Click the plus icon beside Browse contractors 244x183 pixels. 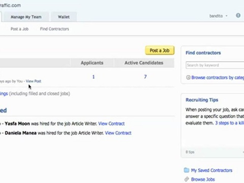(x=188, y=78)
